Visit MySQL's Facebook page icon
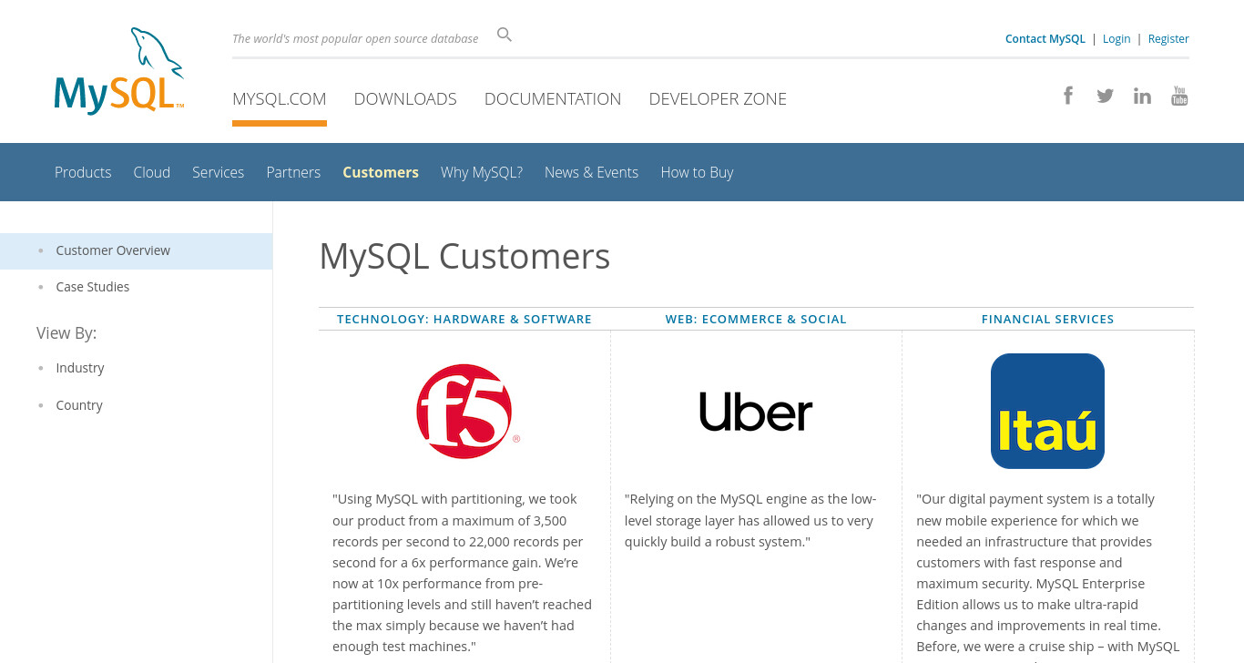1244x663 pixels. click(1068, 95)
